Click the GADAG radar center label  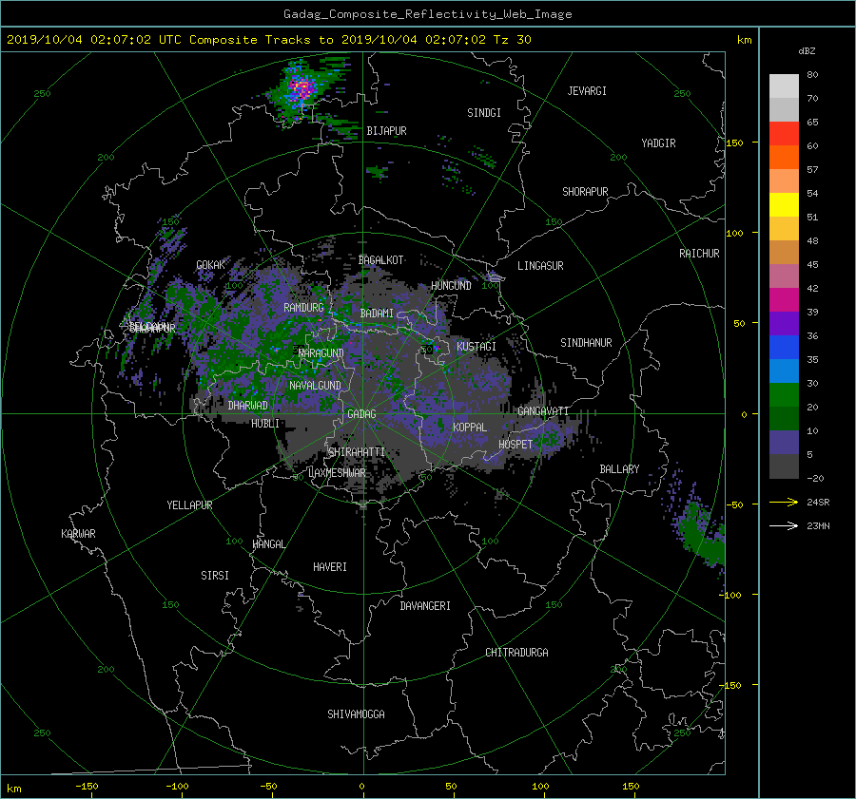tap(361, 414)
